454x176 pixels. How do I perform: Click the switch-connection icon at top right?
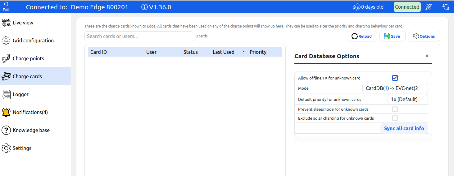coord(446,7)
